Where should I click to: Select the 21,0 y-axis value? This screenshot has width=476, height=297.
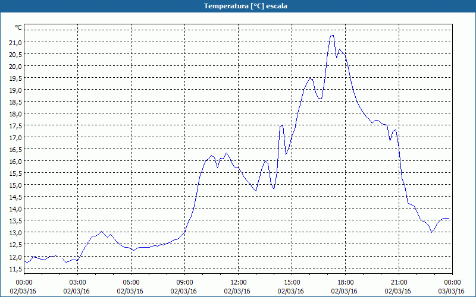15,43
